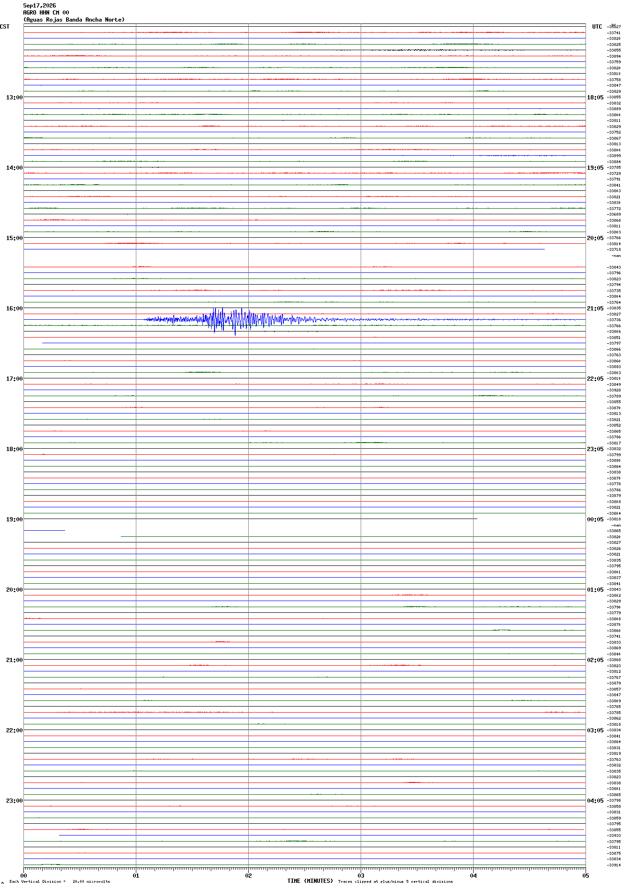623x888 pixels.
Task: Select the 23:00 CST time label
Action: point(14,801)
